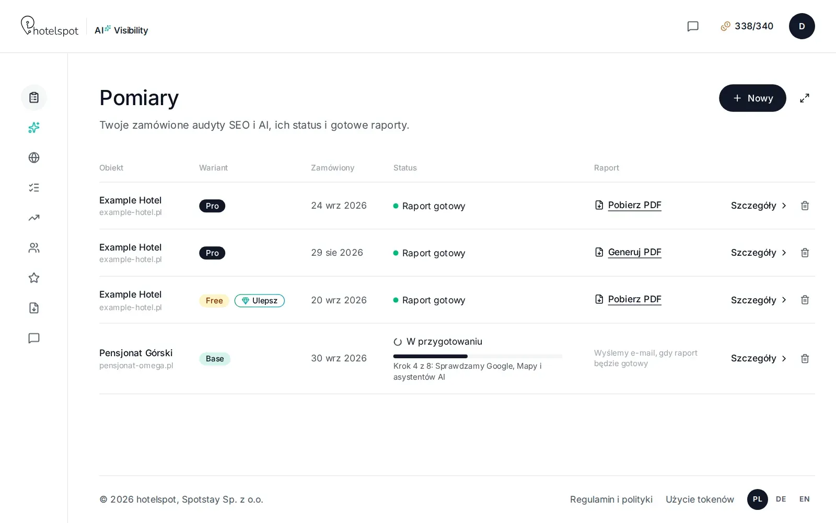The height and width of the screenshot is (523, 836).
Task: Click the W przygotowaniu status text
Action: (444, 342)
